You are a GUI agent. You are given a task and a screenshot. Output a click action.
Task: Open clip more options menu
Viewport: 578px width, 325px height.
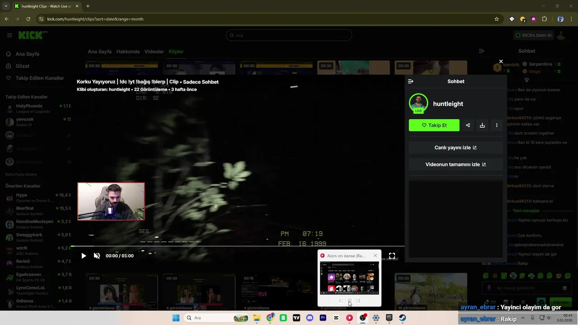(497, 125)
